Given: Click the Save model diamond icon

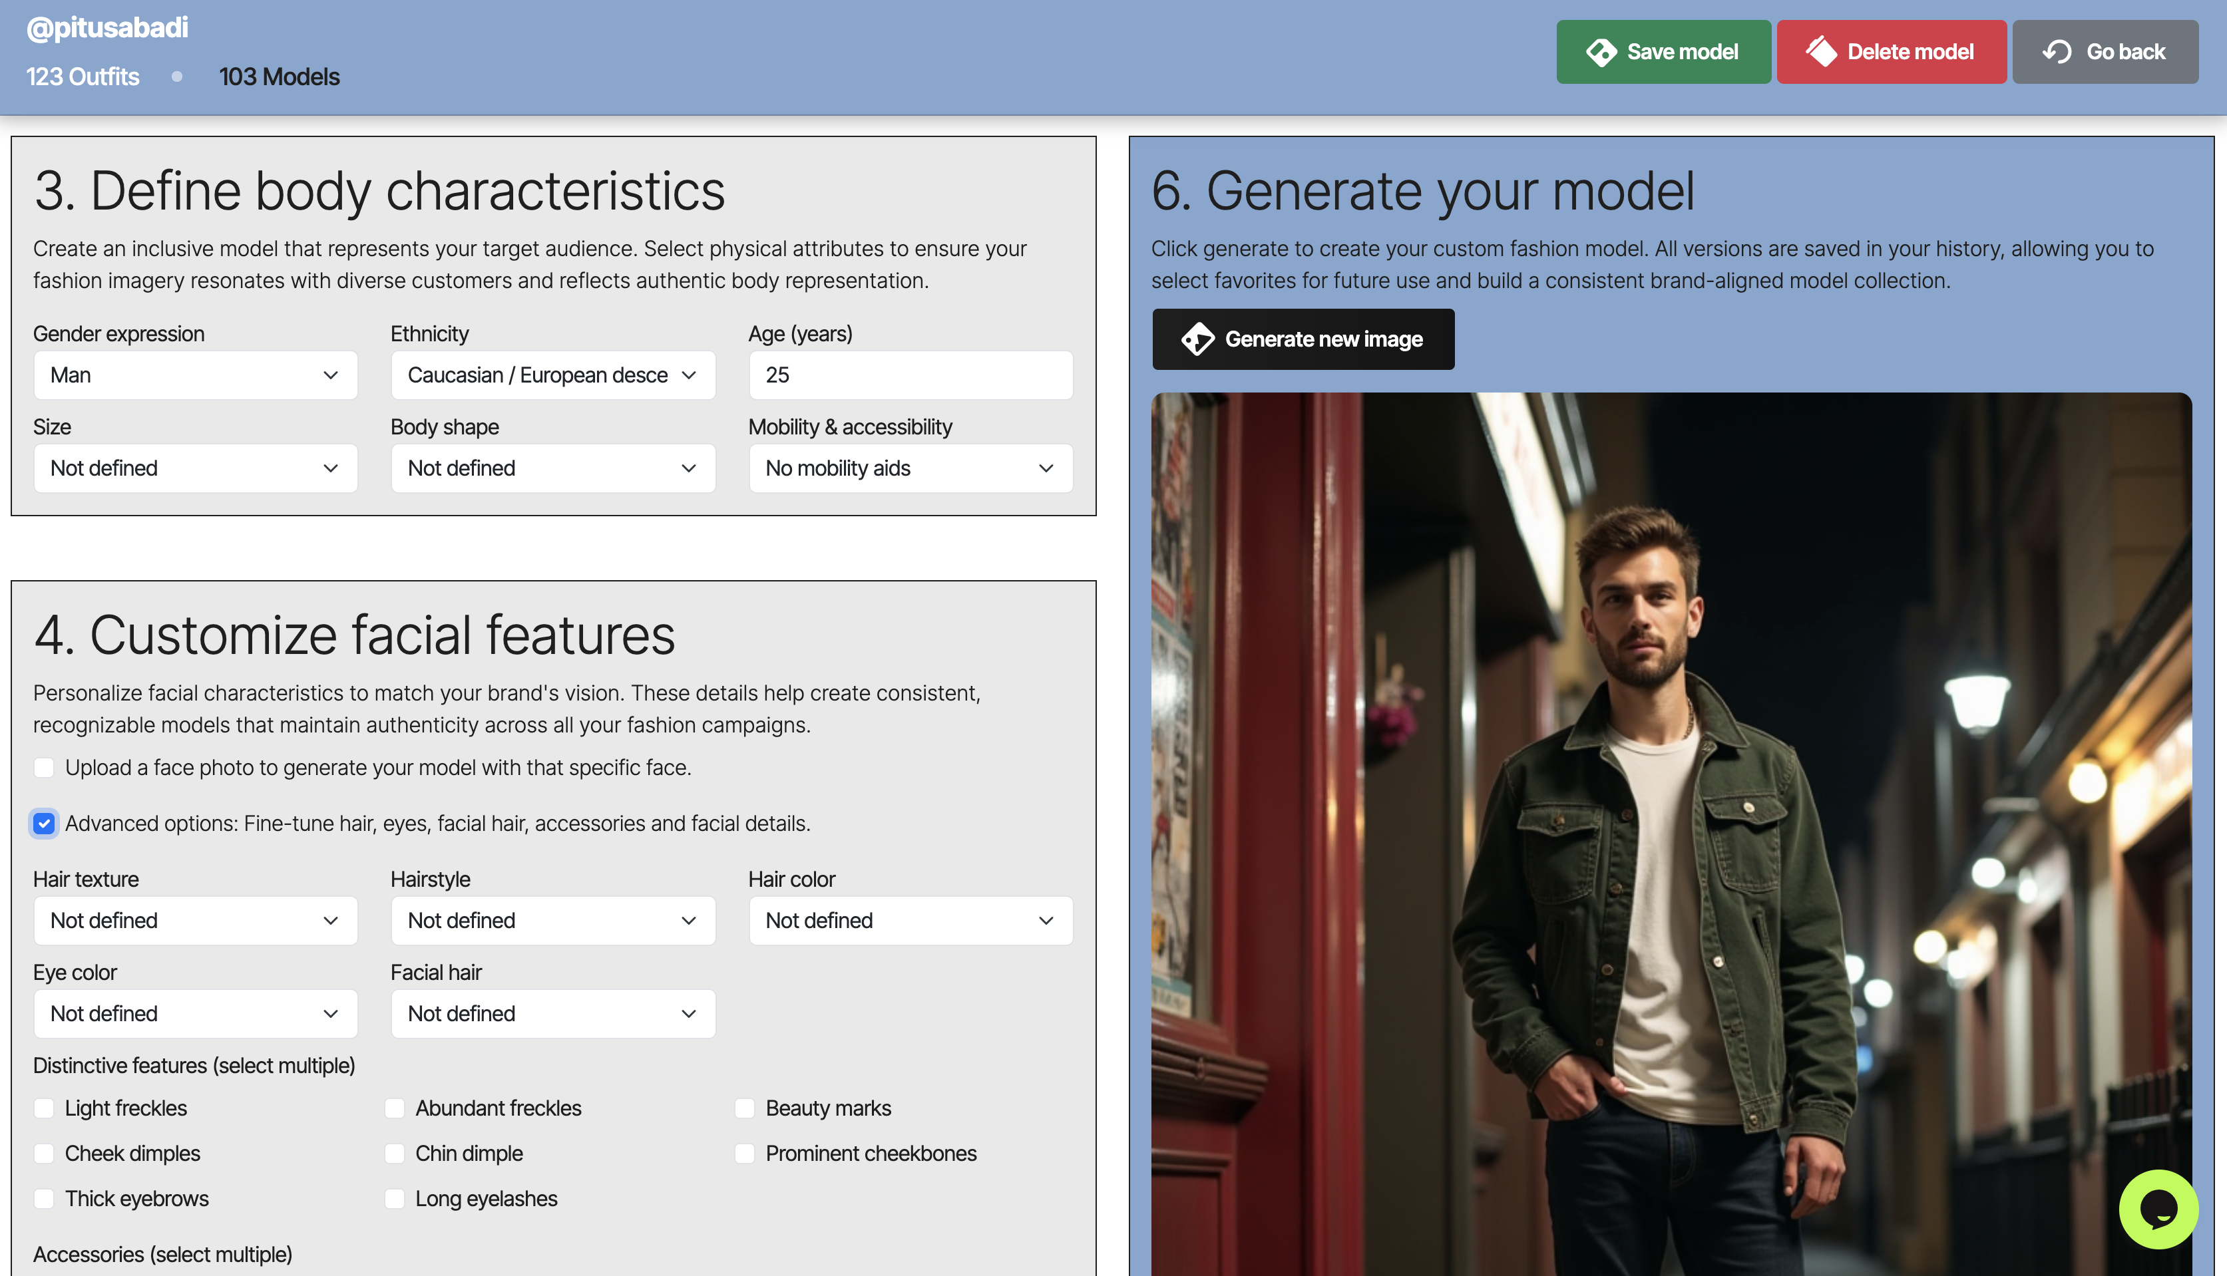Looking at the screenshot, I should (x=1601, y=52).
